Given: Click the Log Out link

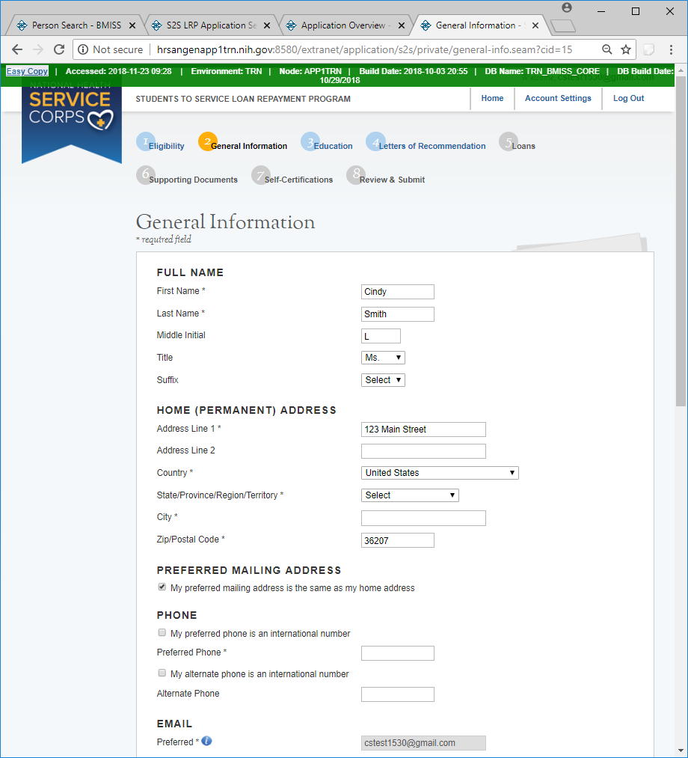Looking at the screenshot, I should [628, 98].
